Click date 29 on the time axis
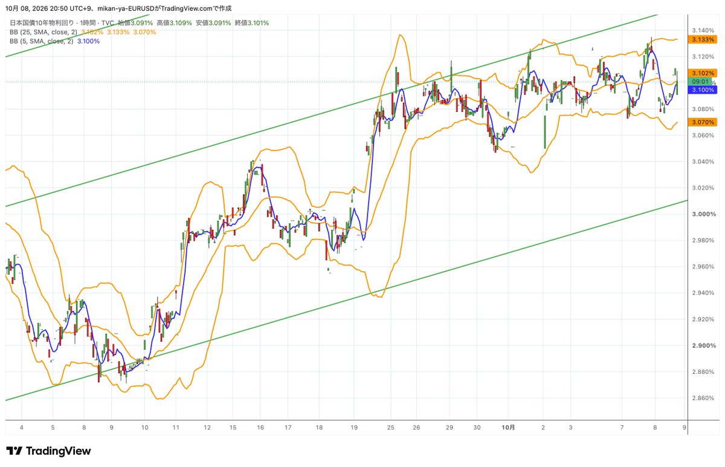This screenshot has height=467, width=725. [x=449, y=428]
